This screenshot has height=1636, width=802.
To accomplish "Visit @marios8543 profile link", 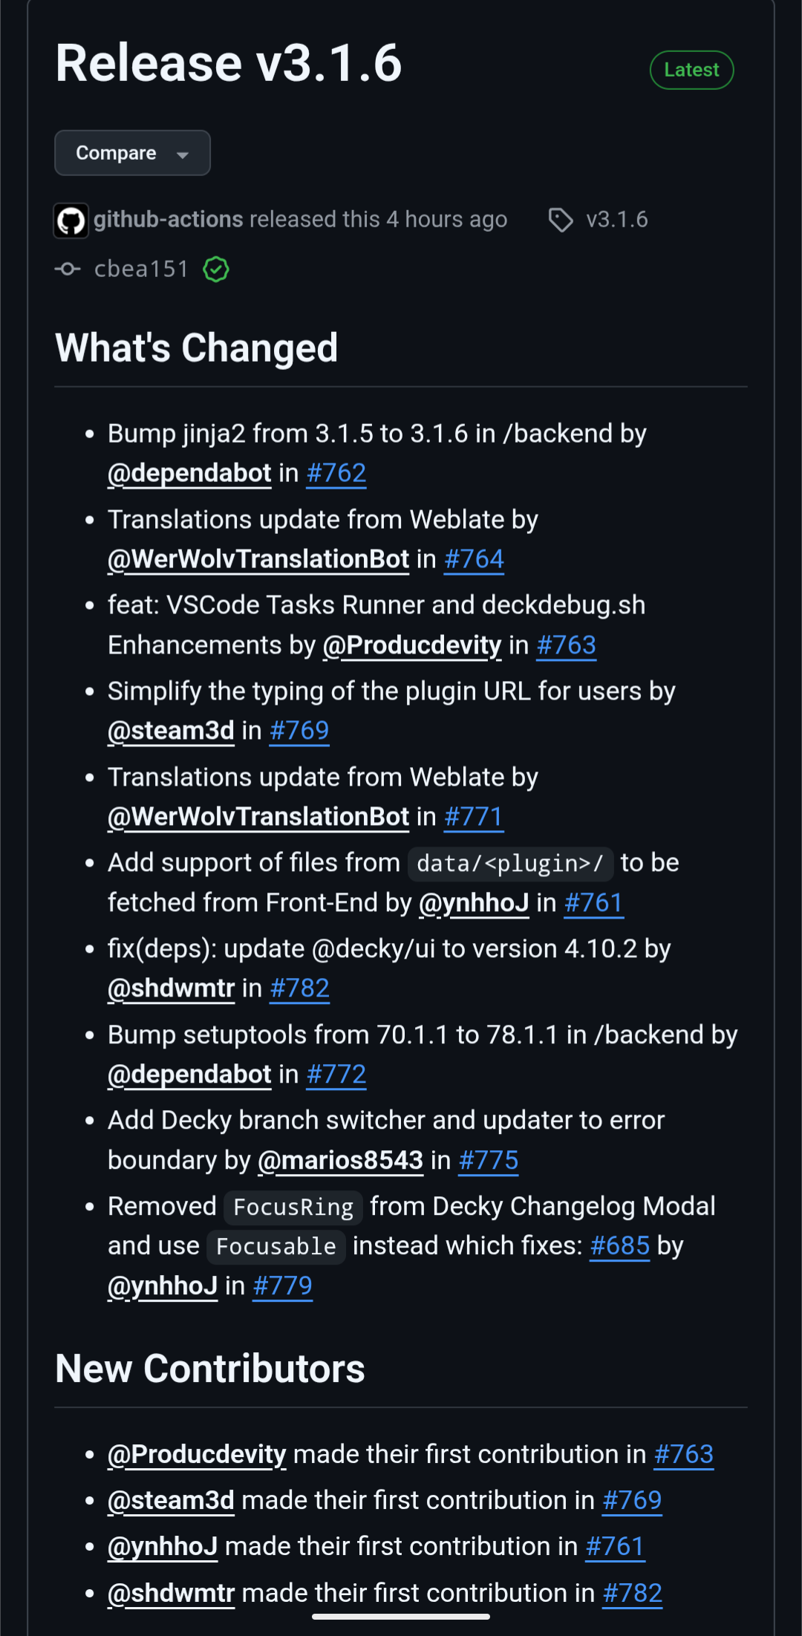I will (x=340, y=1160).
